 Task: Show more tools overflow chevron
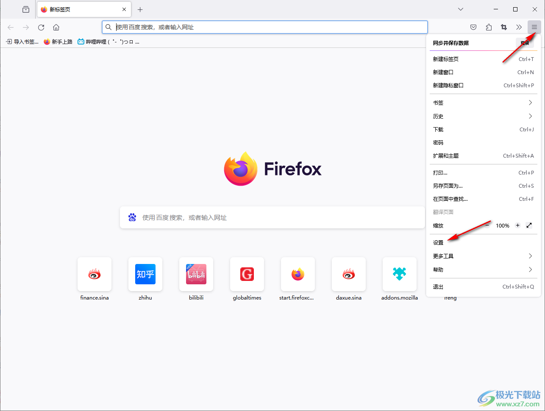[x=519, y=27]
